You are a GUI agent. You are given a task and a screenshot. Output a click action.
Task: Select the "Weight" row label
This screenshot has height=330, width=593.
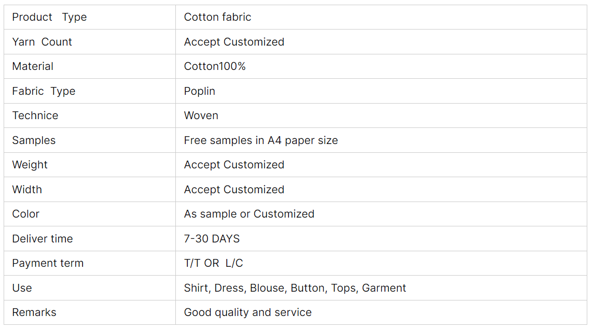[30, 165]
